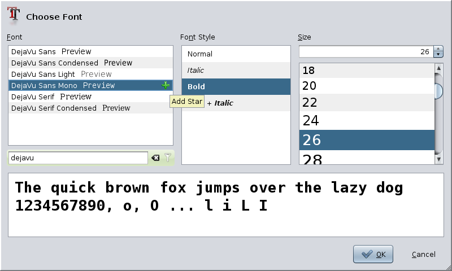Pick size 24 from list
The image size is (452, 271).
point(367,120)
